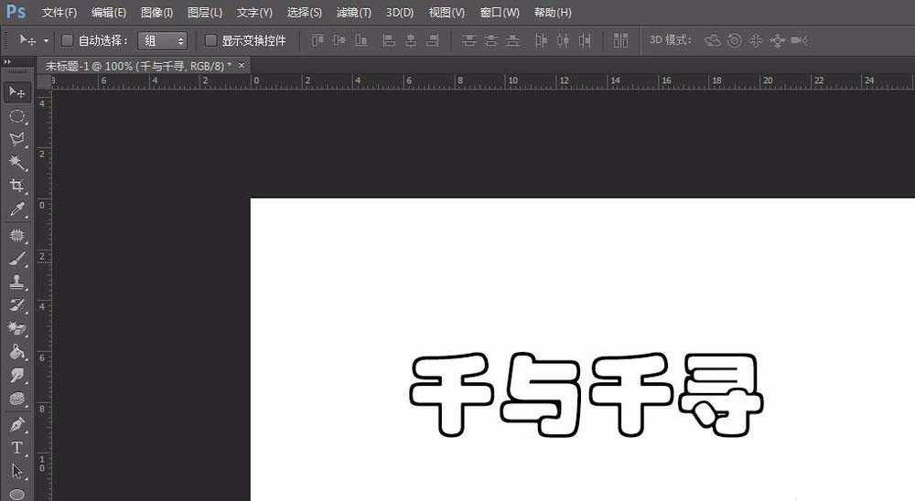915x501 pixels.
Task: Select the Horizontal Type tool
Action: [16, 448]
